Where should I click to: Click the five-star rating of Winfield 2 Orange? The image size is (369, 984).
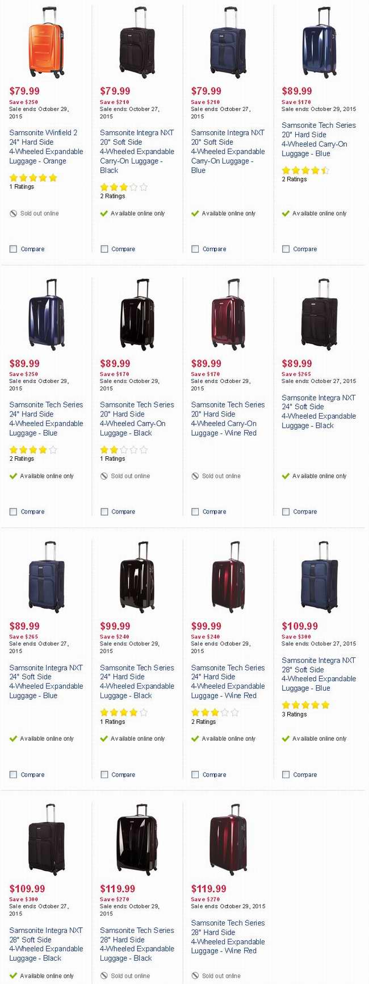pyautogui.click(x=33, y=178)
